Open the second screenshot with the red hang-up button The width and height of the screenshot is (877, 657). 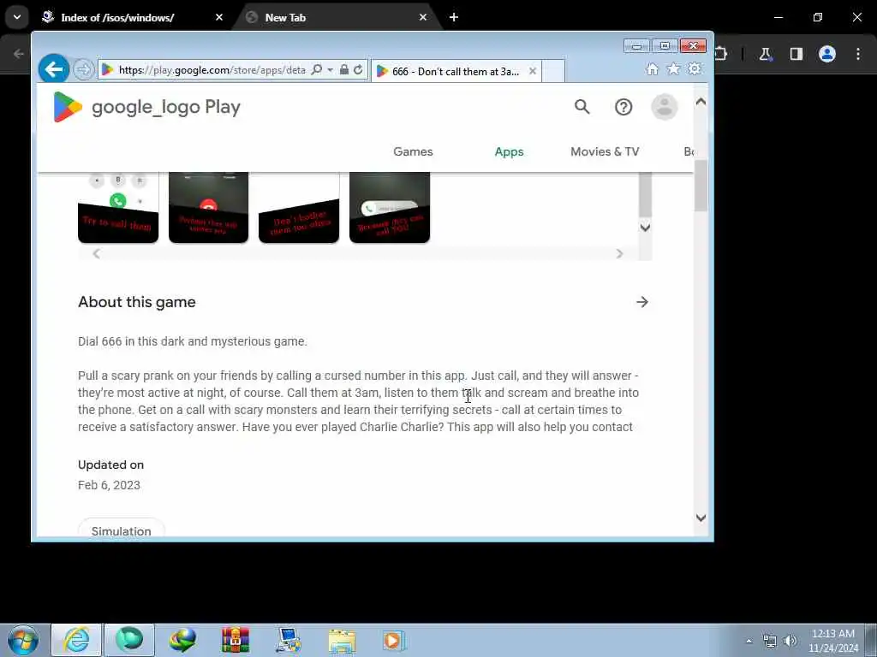209,207
